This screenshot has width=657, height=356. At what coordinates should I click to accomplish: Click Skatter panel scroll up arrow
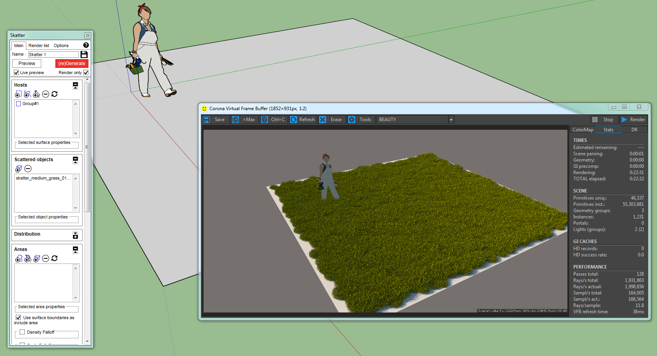pyautogui.click(x=87, y=79)
